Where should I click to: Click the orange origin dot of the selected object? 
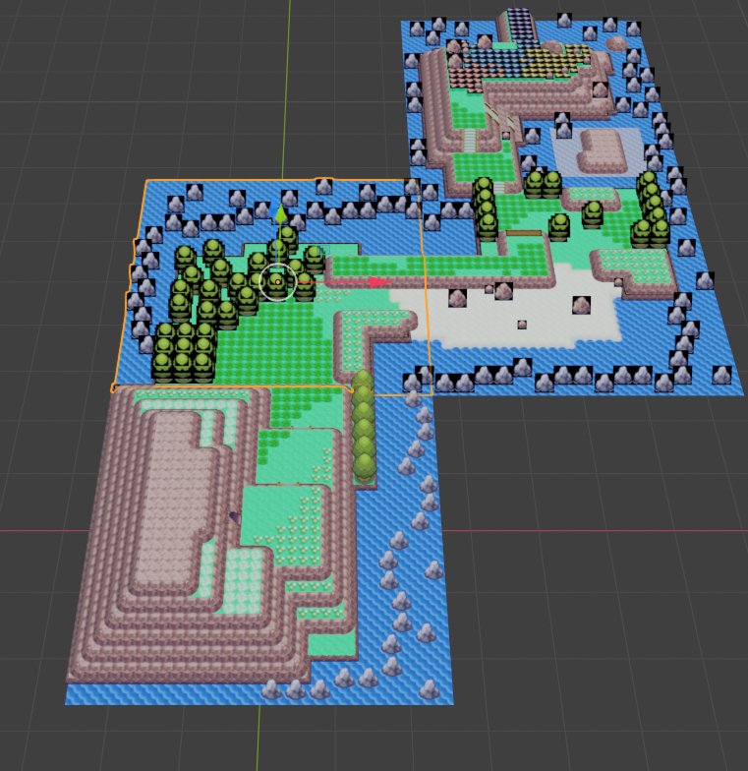tap(277, 281)
